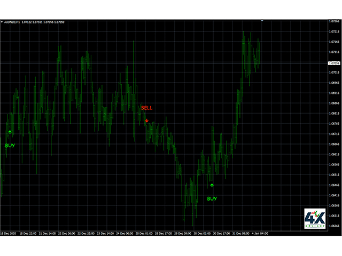The width and height of the screenshot is (342, 256).
Task: Open the dropdown triangle beside AUDNZD,H1
Action: [2, 22]
